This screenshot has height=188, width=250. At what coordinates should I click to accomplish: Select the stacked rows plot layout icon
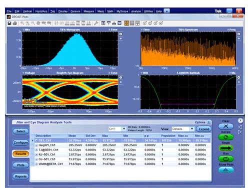click(132, 23)
